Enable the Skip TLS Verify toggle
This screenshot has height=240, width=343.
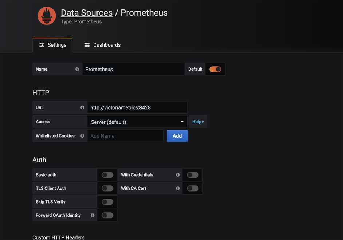point(107,202)
